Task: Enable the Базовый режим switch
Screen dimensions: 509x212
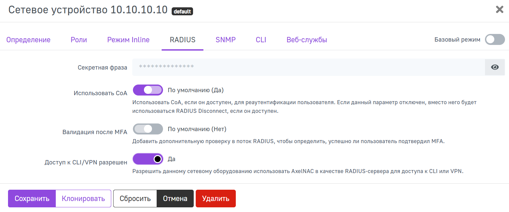Action: pyautogui.click(x=495, y=40)
